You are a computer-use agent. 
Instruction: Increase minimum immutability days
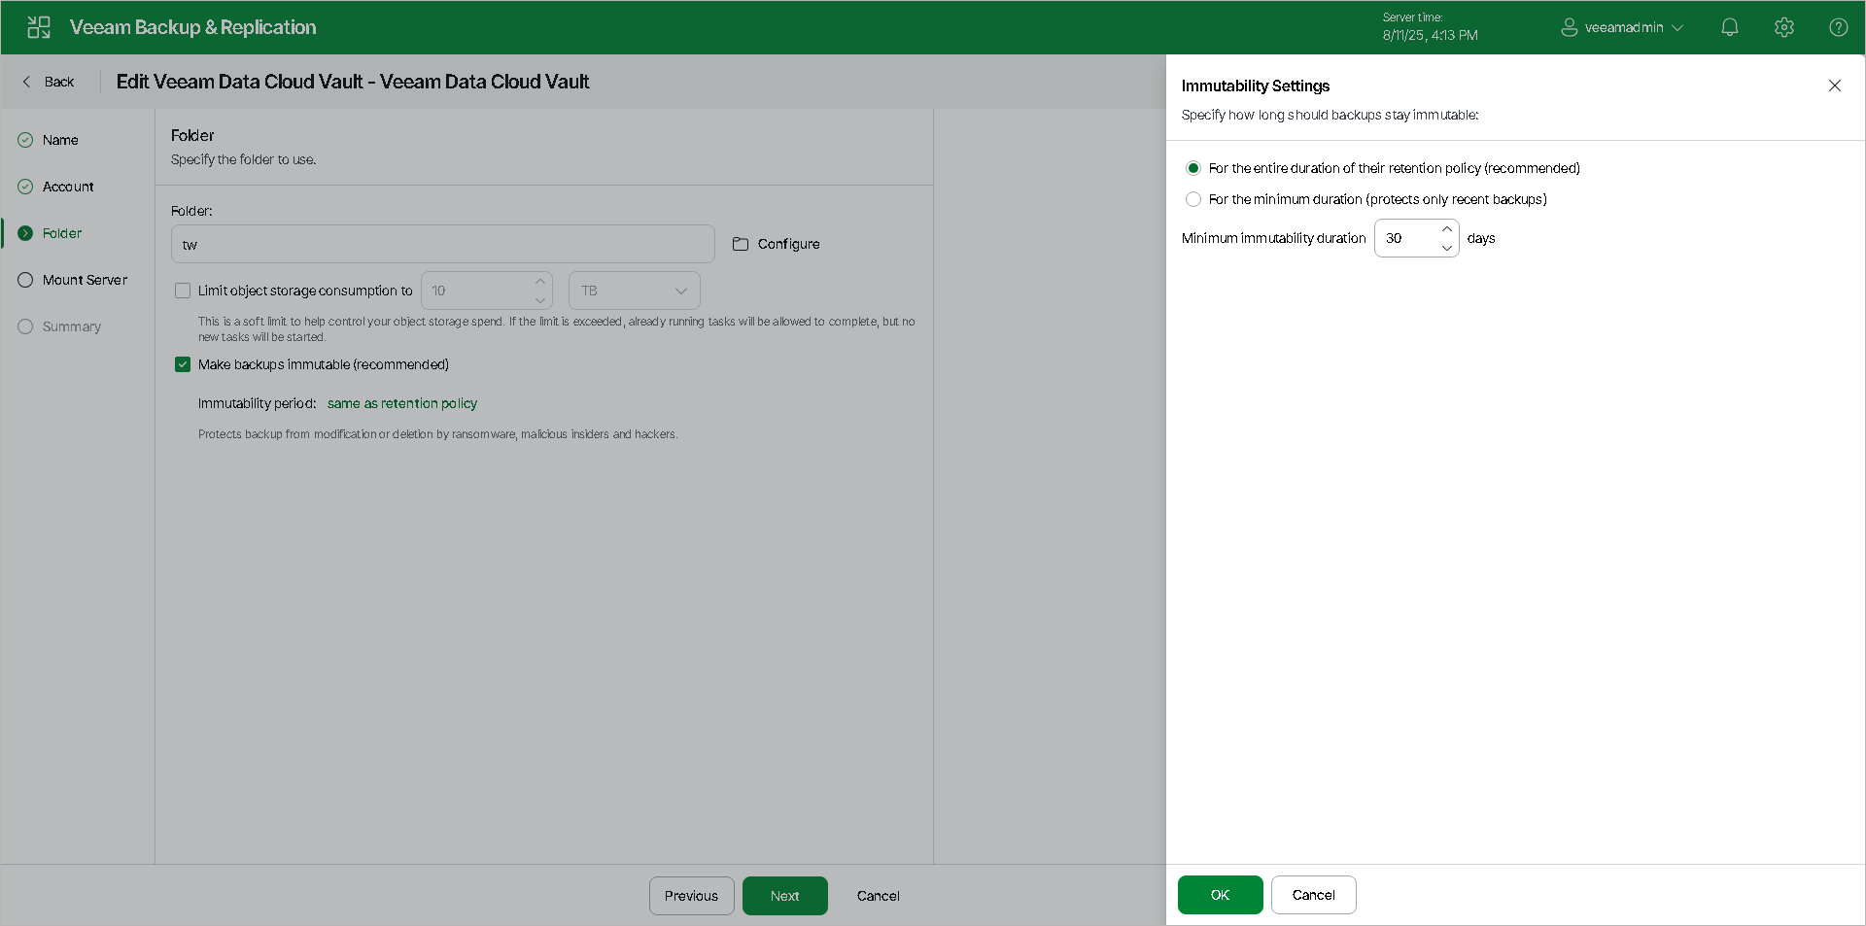click(1447, 229)
